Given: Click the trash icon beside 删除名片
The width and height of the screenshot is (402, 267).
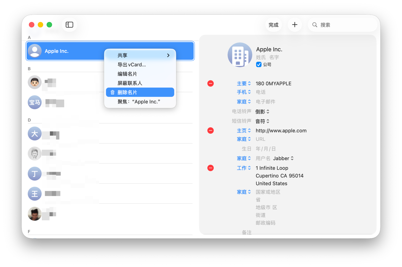Looking at the screenshot, I should coord(112,93).
